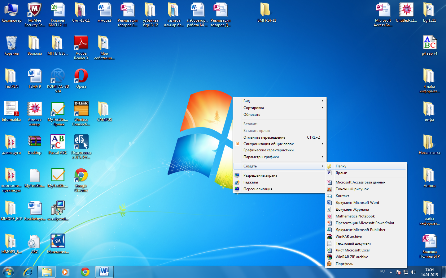Create new Документ Microsoft Word

pos(366,203)
